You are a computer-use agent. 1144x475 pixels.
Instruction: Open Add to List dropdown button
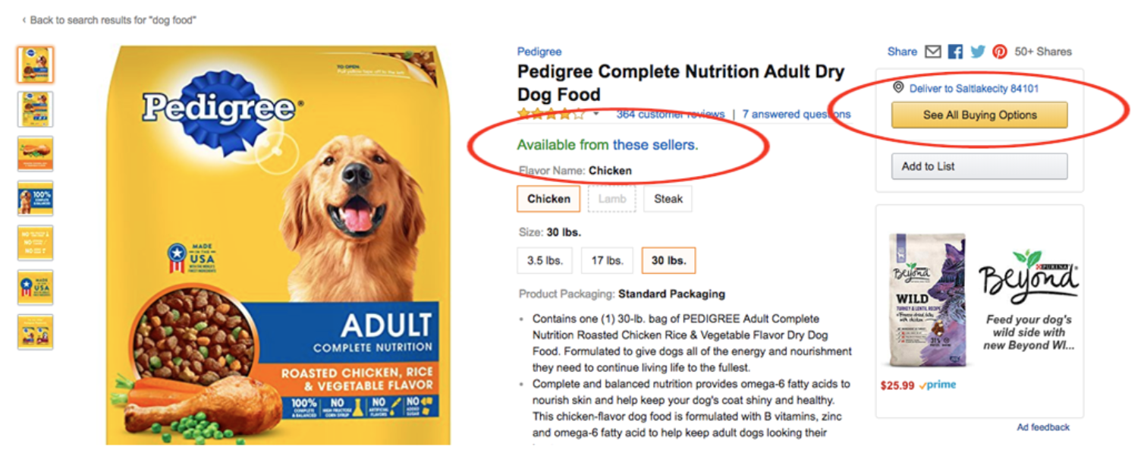pos(979,166)
